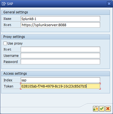The width and height of the screenshot is (113, 114).
Task: Click the SAP dialog icon in the title bar
Action: point(4,4)
